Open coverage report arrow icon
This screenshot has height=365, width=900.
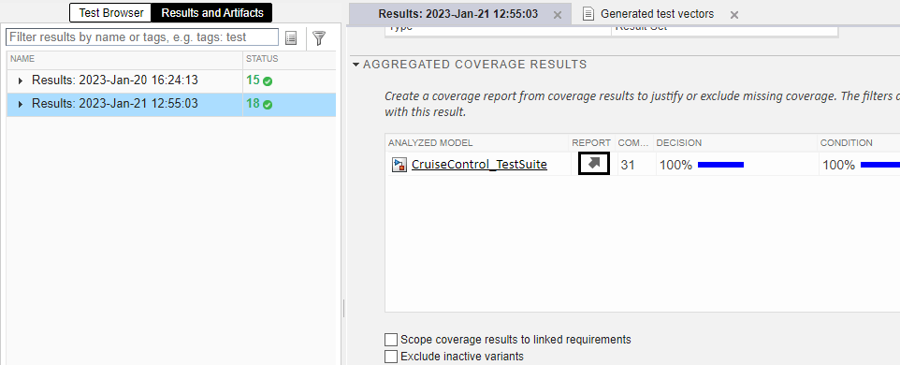(594, 164)
